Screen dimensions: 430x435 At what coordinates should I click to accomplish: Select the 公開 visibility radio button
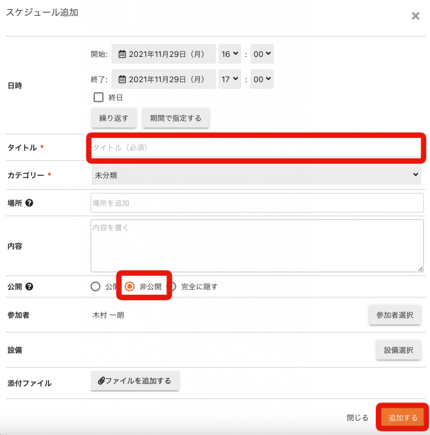(x=95, y=286)
